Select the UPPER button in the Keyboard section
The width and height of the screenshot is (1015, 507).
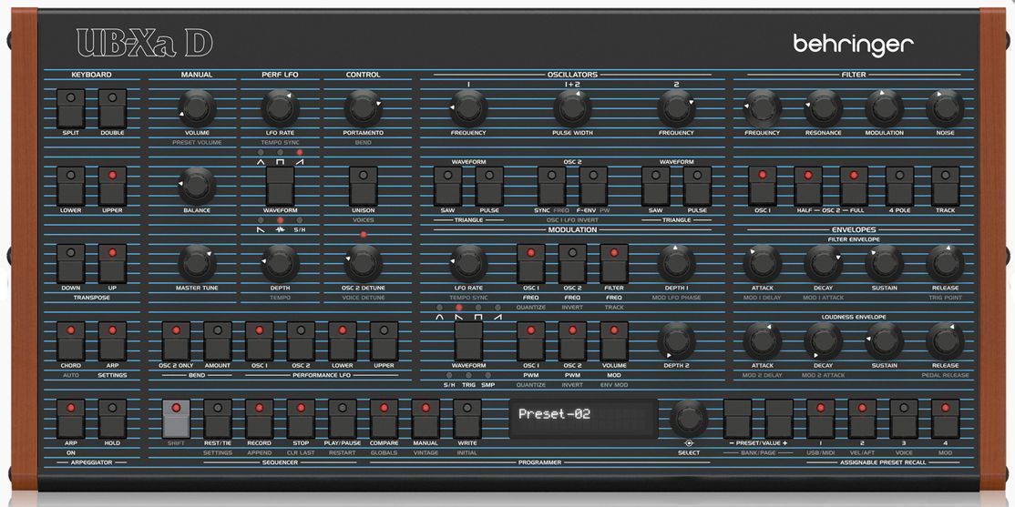[x=112, y=186]
